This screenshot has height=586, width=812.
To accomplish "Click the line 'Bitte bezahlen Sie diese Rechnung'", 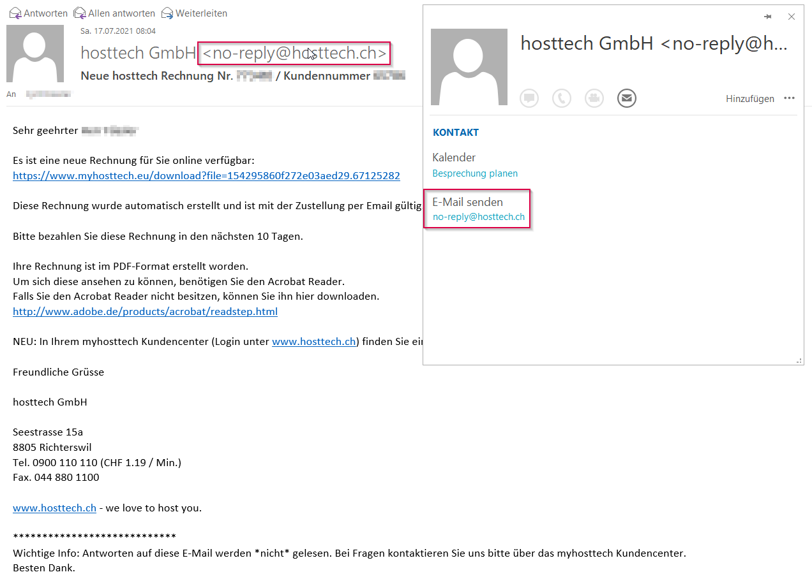I will (x=158, y=237).
